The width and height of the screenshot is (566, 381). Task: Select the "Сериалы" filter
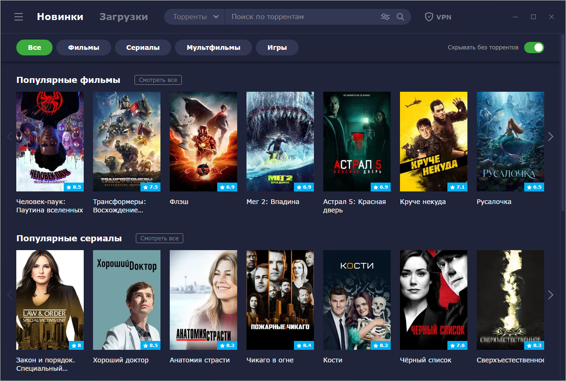click(x=143, y=47)
